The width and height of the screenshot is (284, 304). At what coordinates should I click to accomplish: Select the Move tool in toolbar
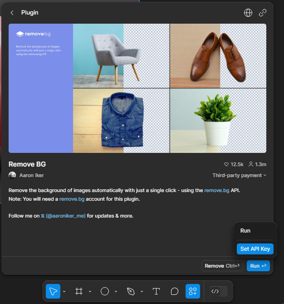click(x=53, y=291)
